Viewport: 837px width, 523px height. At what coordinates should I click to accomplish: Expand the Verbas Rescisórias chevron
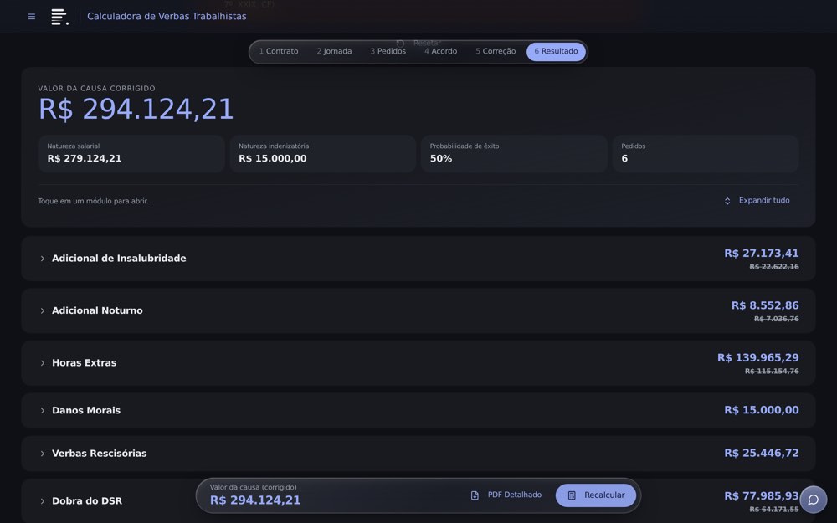coord(42,454)
